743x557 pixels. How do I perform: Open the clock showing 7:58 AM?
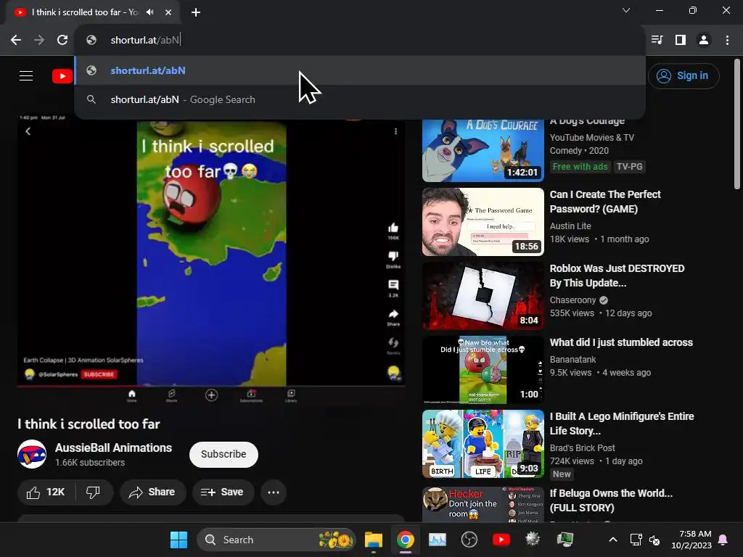[x=691, y=540]
